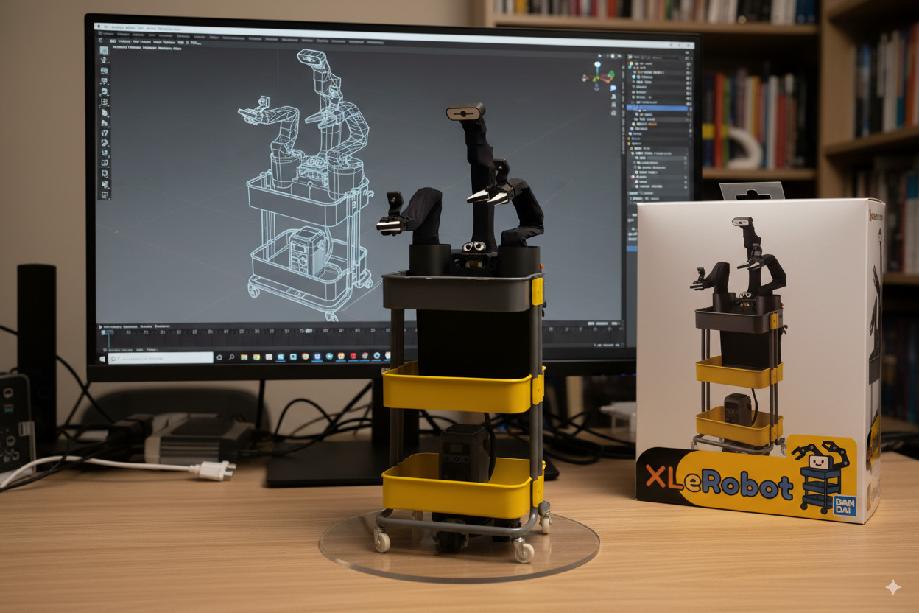Select the highlighted row in the outliner

click(658, 108)
